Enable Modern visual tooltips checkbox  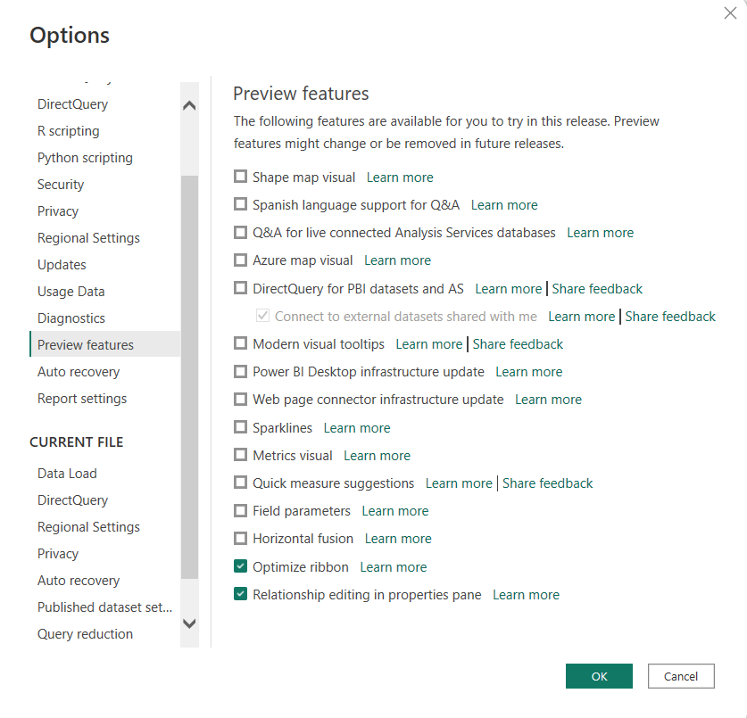[x=240, y=343]
